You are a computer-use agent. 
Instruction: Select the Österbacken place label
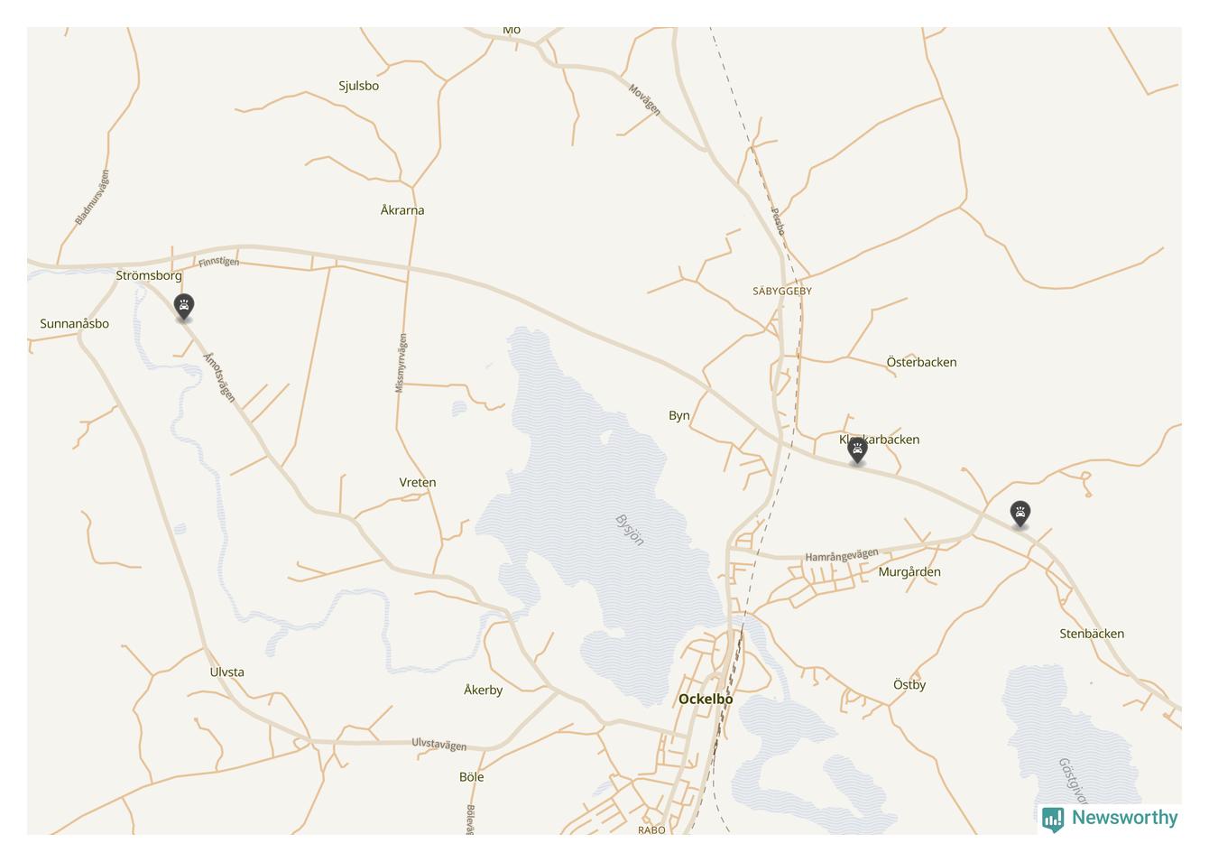click(921, 362)
